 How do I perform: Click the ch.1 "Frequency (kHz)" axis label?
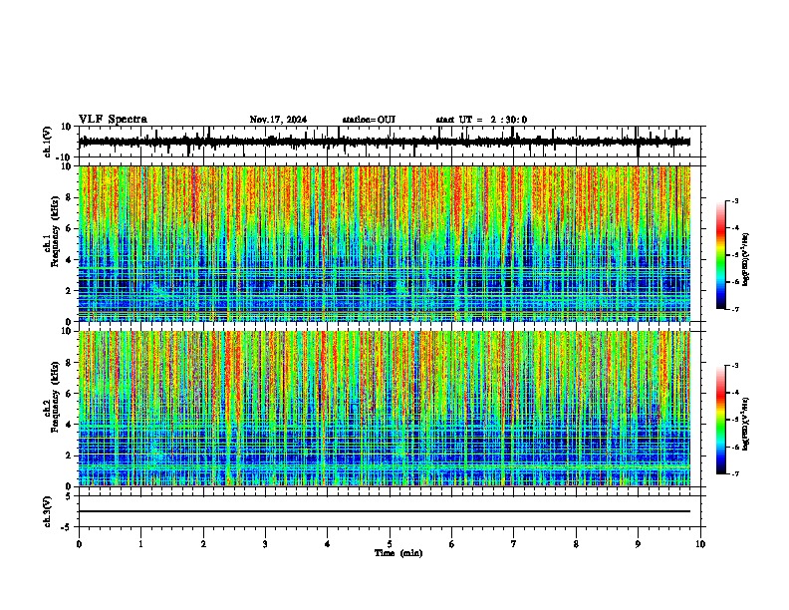(55, 232)
